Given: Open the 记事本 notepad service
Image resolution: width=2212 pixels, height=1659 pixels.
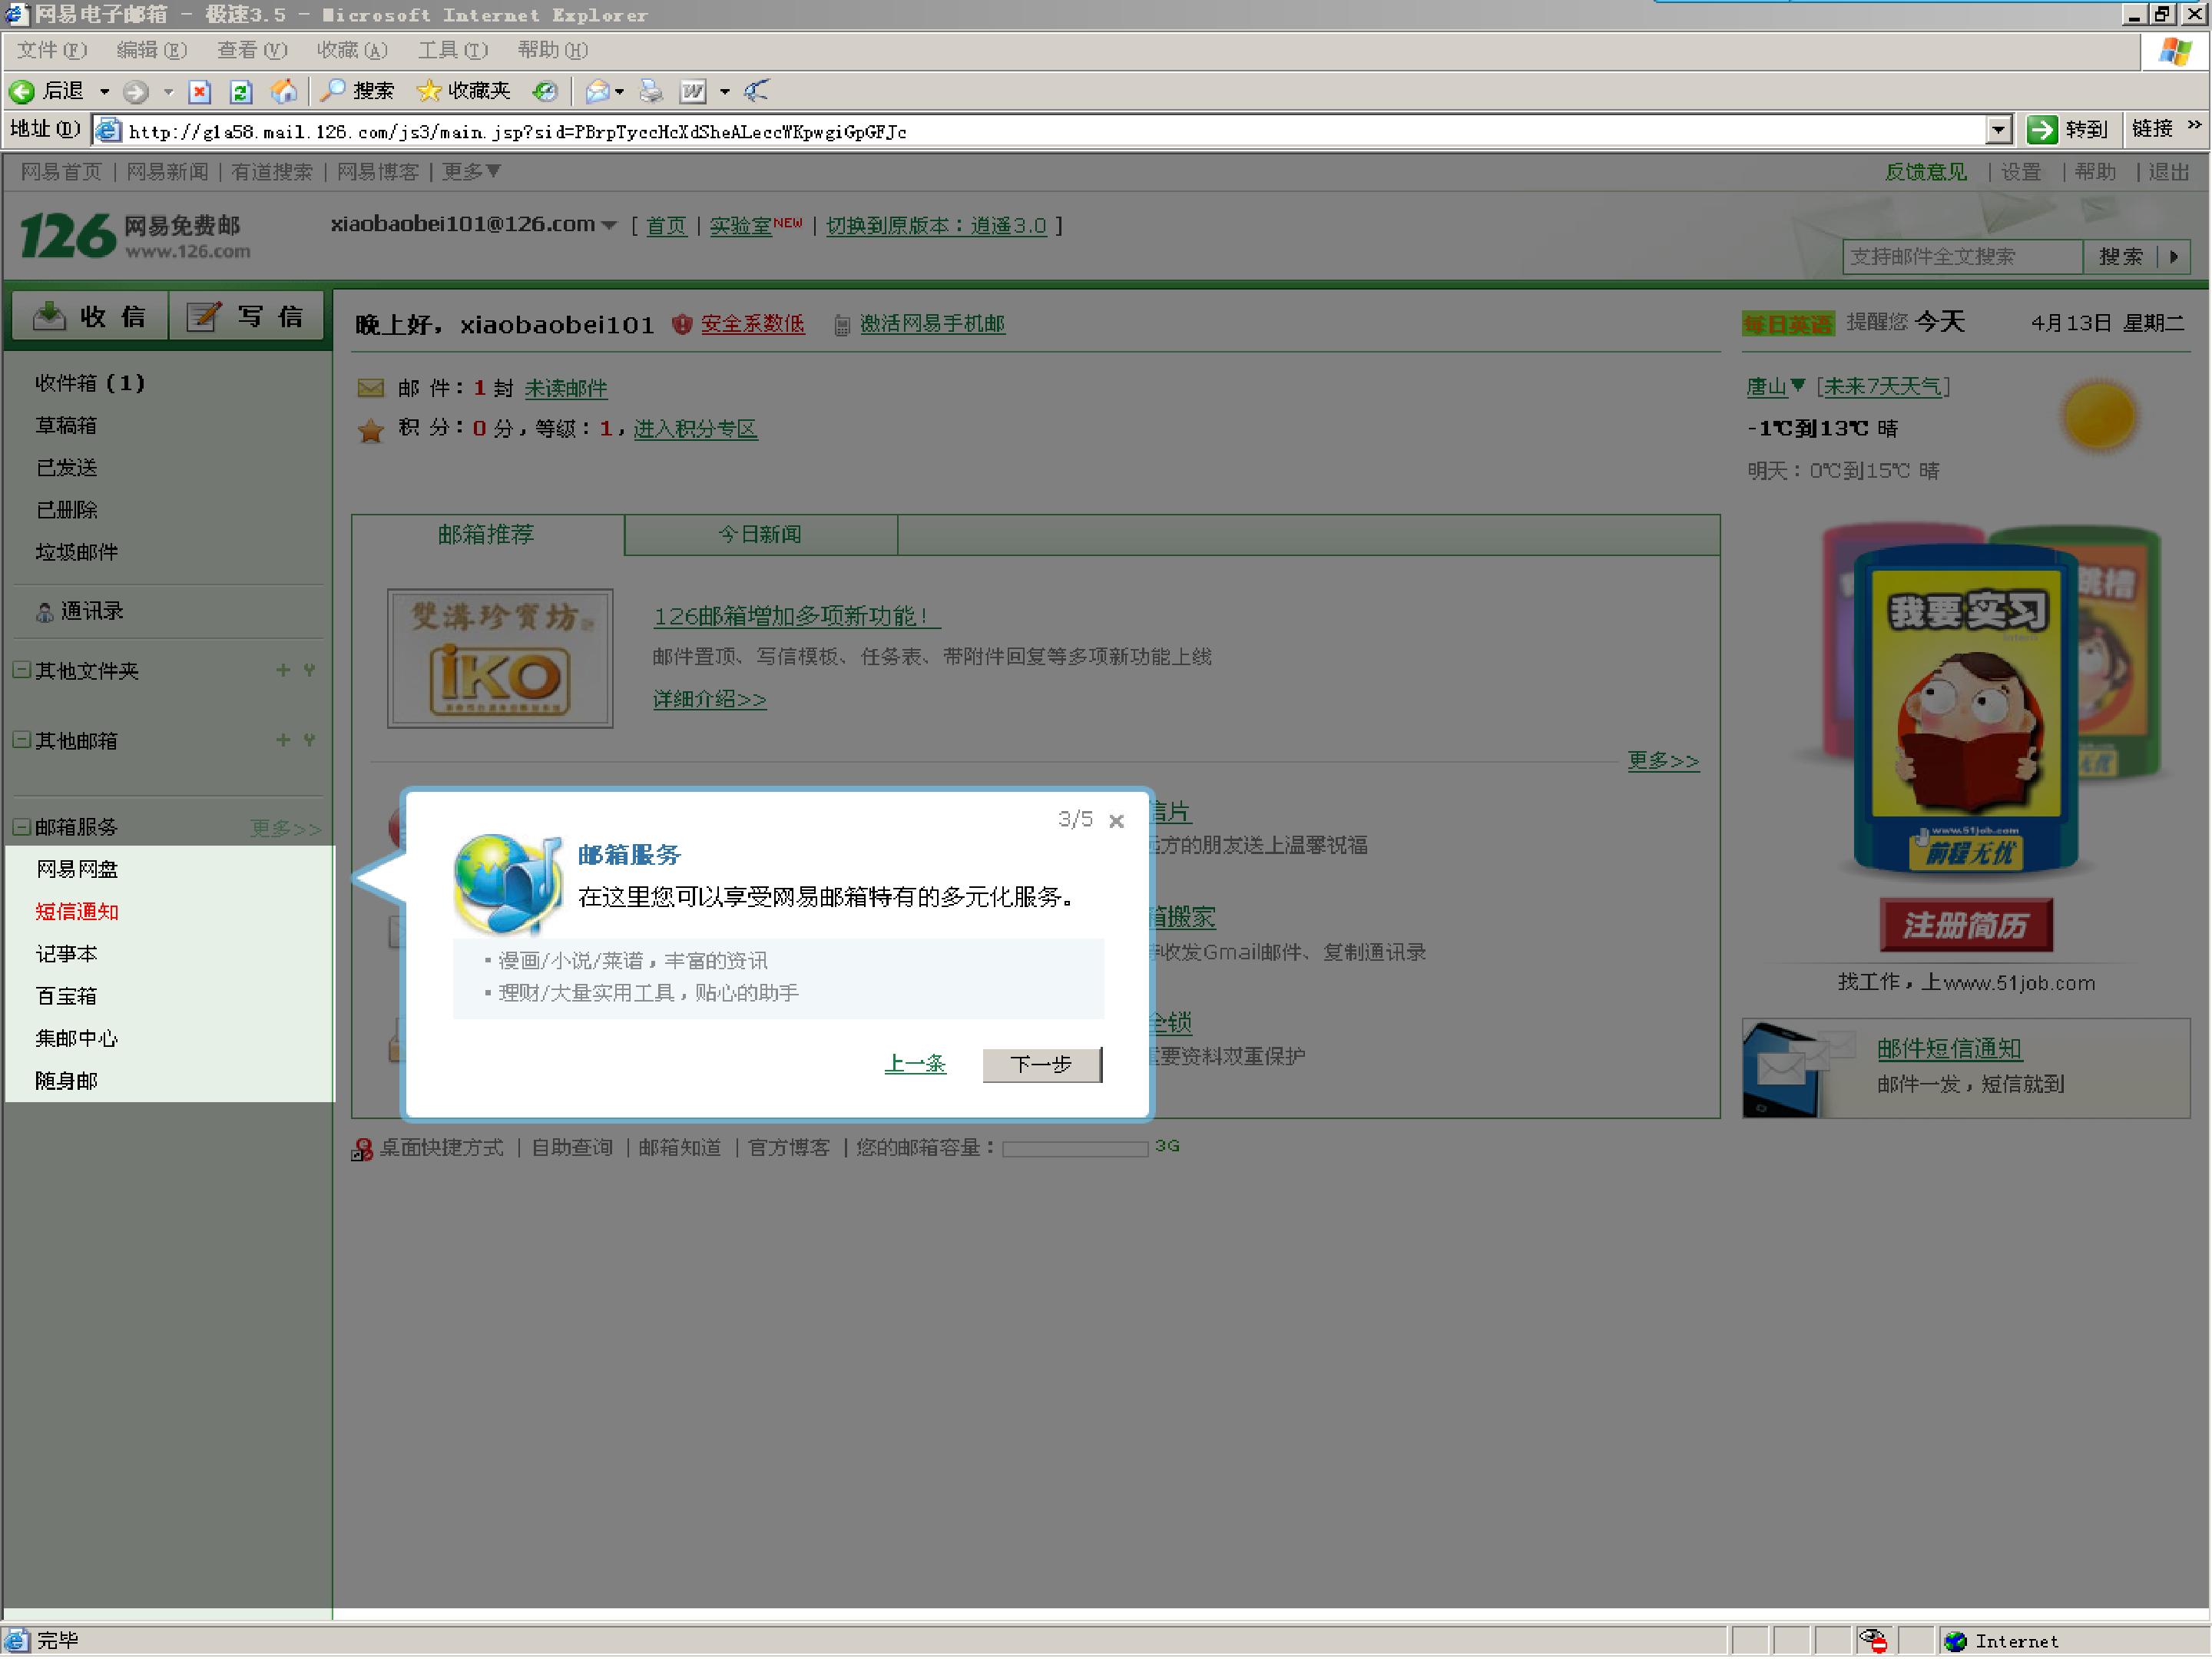Looking at the screenshot, I should [66, 955].
